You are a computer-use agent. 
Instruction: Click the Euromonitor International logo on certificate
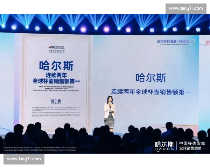56,48
